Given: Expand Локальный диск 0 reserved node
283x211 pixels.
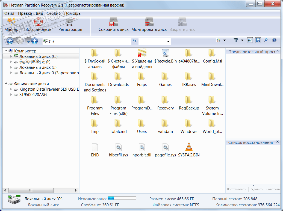Looking at the screenshot, I should pyautogui.click(x=11, y=73).
